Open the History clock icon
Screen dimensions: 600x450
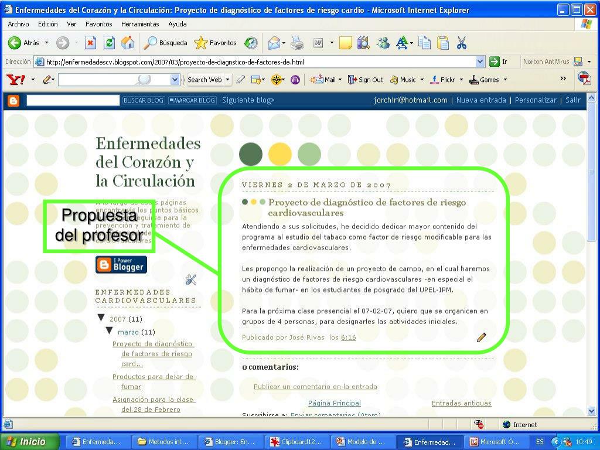[251, 43]
